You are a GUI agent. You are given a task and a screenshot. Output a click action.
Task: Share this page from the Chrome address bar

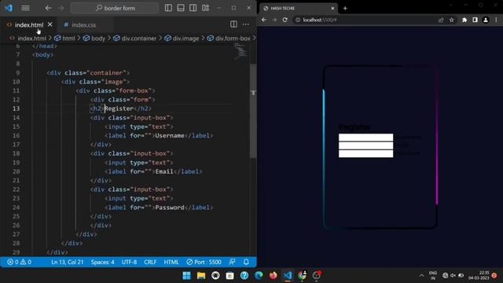point(441,20)
